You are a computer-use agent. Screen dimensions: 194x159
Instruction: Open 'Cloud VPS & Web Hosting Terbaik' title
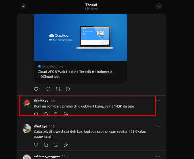coord(75,74)
